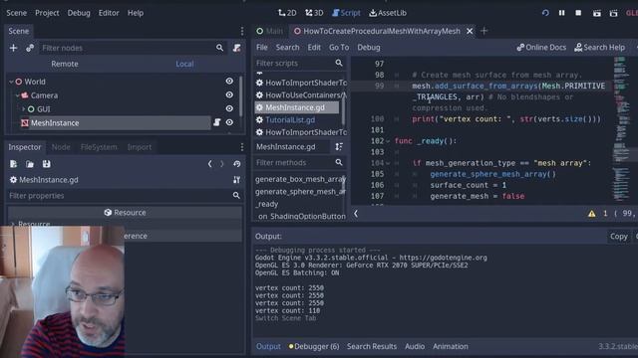
Task: Hide the GUI node
Action: 229,108
